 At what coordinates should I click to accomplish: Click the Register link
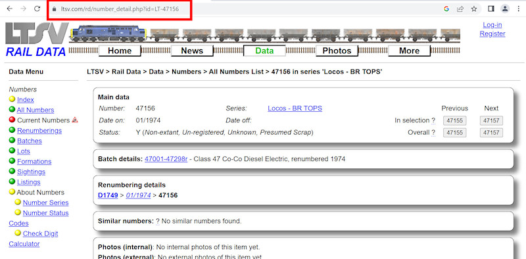pos(492,34)
